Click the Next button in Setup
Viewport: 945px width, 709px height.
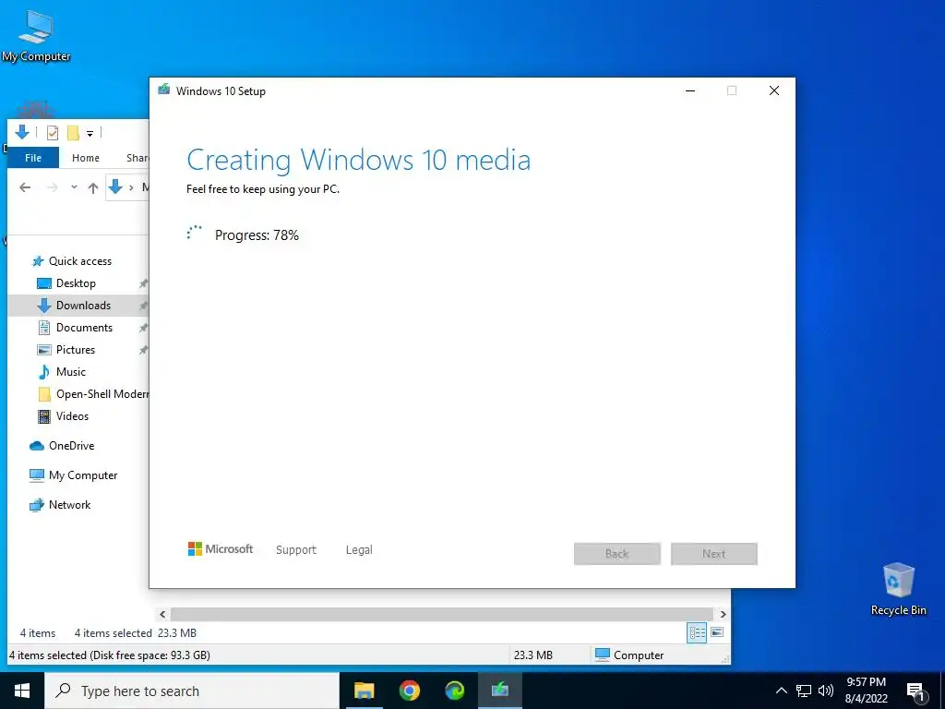714,554
